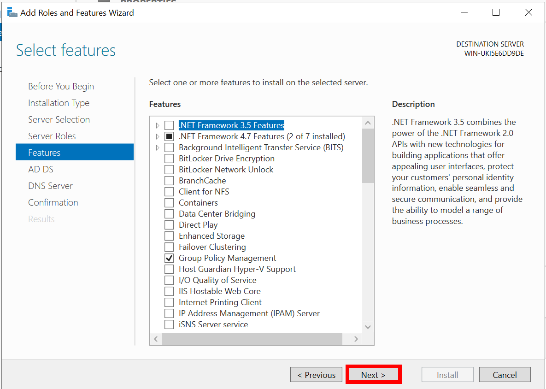Click the horizontal scroll right arrow

coord(356,339)
